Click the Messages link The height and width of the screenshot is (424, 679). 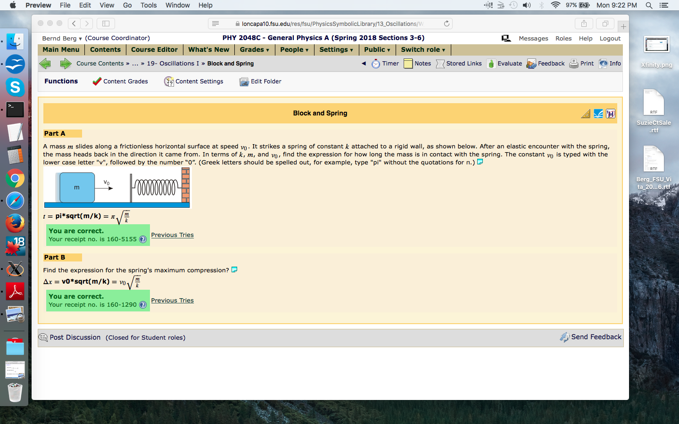click(x=533, y=39)
